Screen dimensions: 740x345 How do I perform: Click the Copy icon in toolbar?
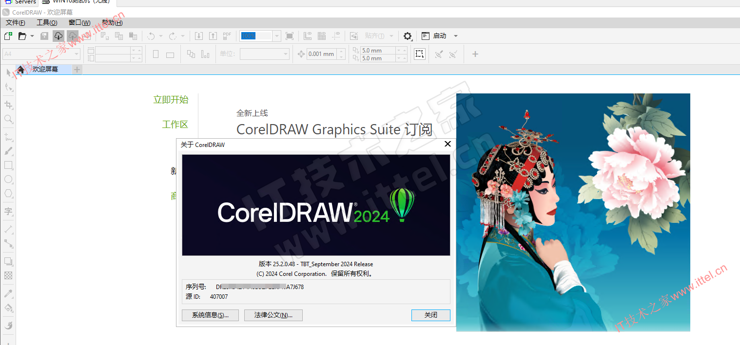pos(119,36)
